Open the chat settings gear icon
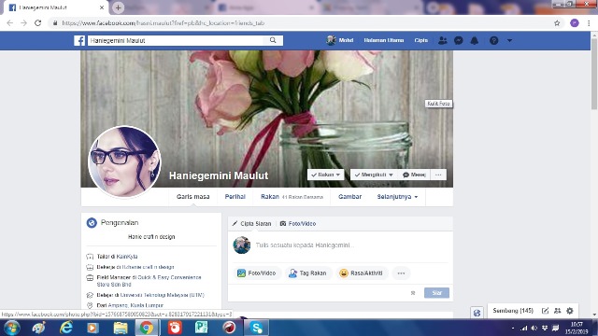The width and height of the screenshot is (598, 336). (570, 311)
